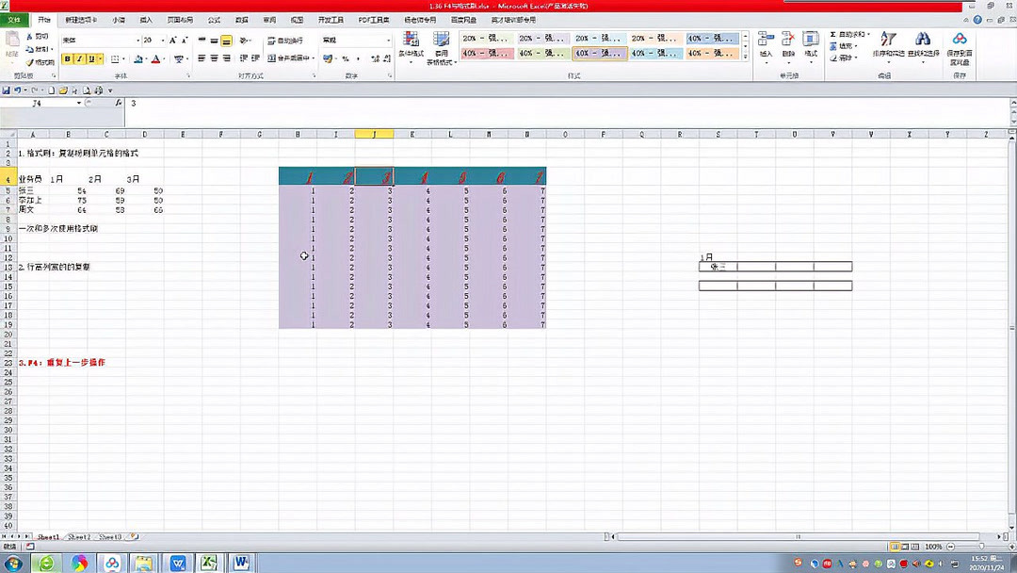Click the Wrap Text (自动换行) icon

tap(285, 40)
